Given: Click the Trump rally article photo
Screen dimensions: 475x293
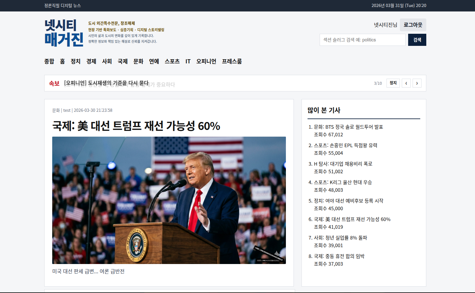Looking at the screenshot, I should [169, 200].
